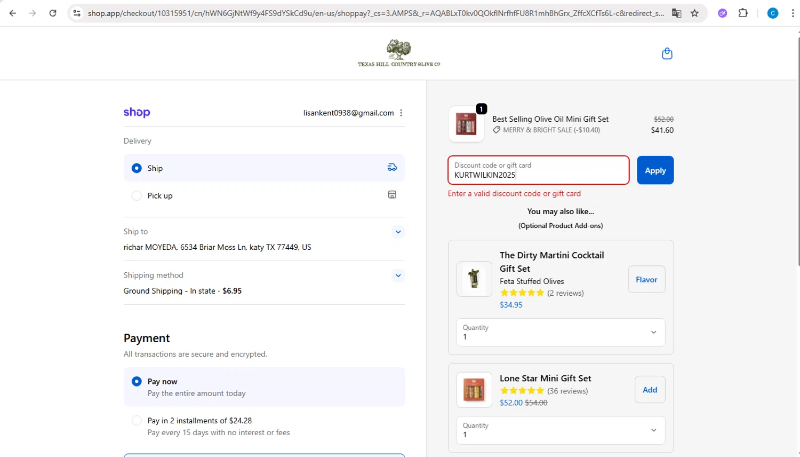Expand the Ship to address section
The width and height of the screenshot is (800, 457).
tap(398, 232)
